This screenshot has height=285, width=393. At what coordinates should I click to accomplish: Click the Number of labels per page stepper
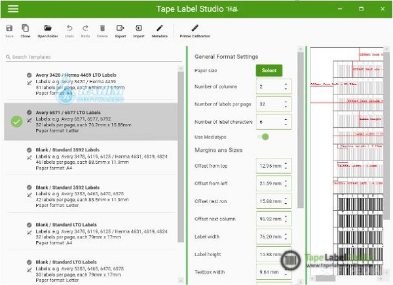pos(286,104)
